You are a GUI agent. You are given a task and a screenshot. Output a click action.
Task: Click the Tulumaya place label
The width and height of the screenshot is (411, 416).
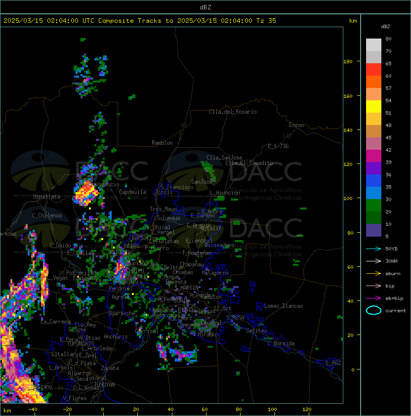168,218
